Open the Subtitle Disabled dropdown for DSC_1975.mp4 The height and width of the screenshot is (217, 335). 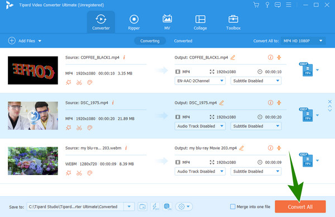(256, 126)
